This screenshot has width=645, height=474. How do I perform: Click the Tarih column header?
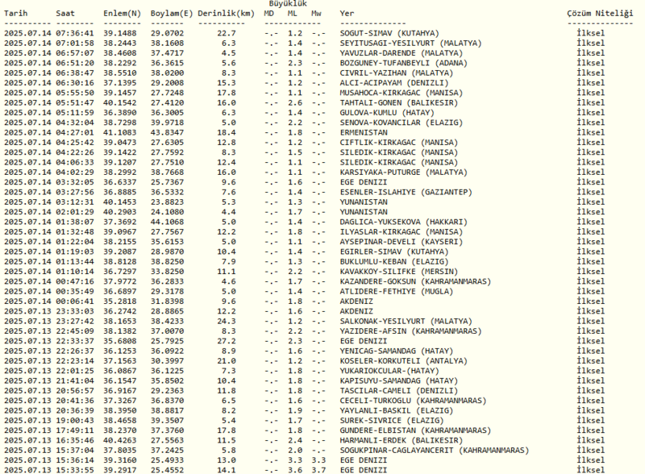click(17, 13)
